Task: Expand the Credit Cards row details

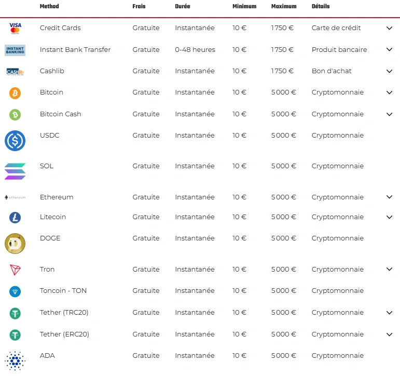Action: [389, 28]
